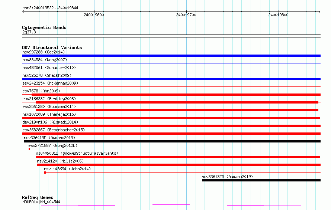Click the esv7678 (Ahn2009) label
Image resolution: width=331 pixels, height=210 pixels.
(x=41, y=91)
